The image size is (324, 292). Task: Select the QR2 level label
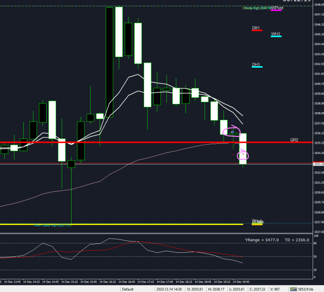coord(294,140)
